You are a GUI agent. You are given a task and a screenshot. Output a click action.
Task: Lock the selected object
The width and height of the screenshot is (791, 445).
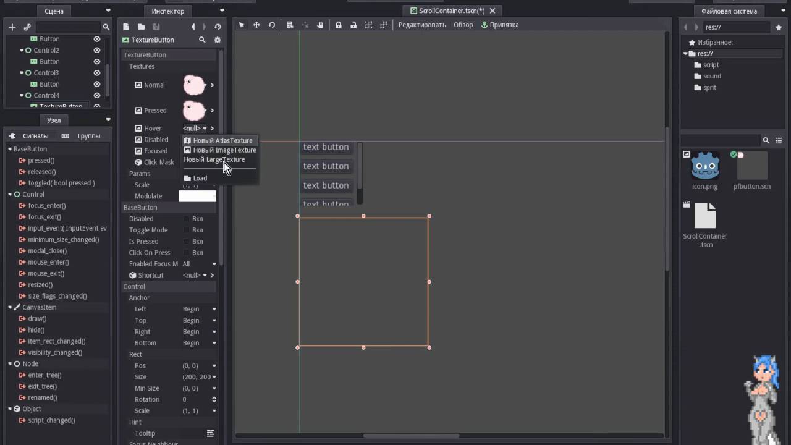[338, 25]
